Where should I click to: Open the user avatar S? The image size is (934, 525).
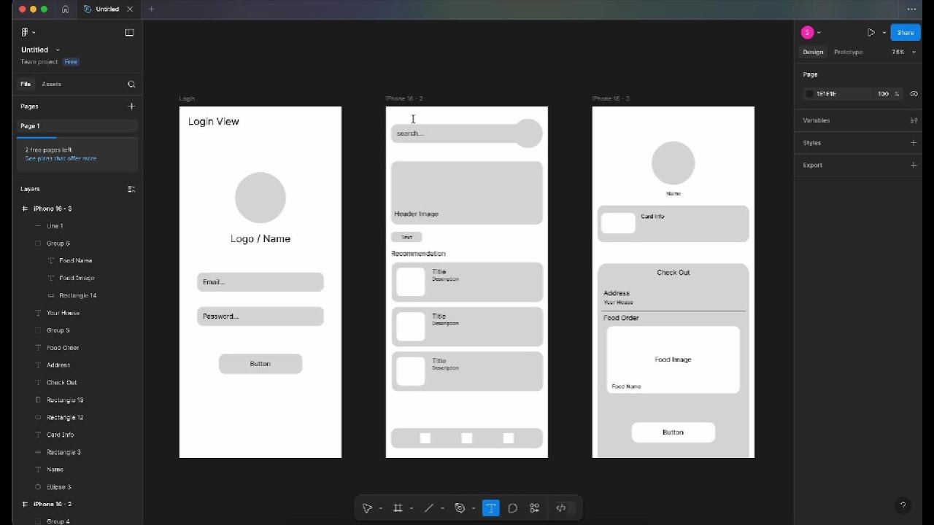(x=807, y=32)
